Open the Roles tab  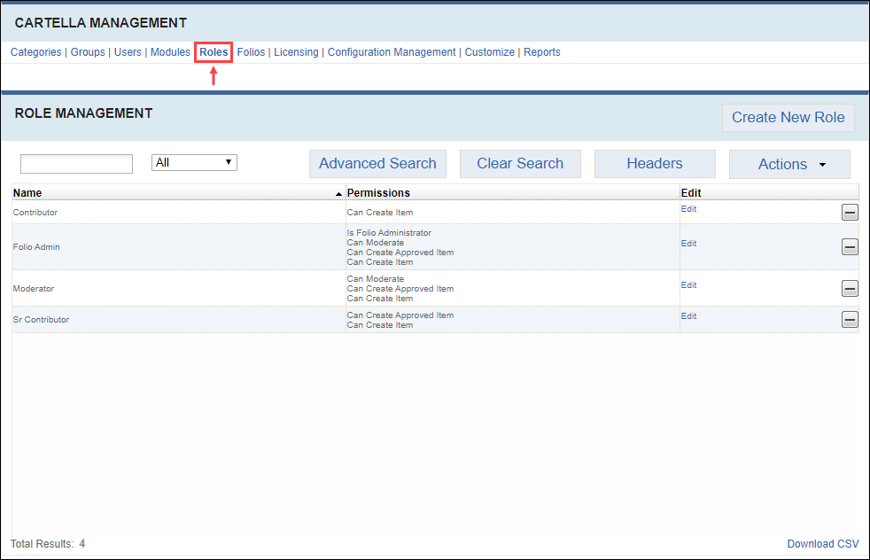(x=214, y=52)
